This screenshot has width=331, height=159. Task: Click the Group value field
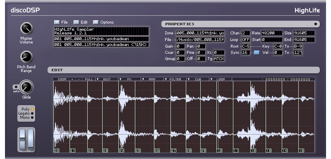[180, 59]
